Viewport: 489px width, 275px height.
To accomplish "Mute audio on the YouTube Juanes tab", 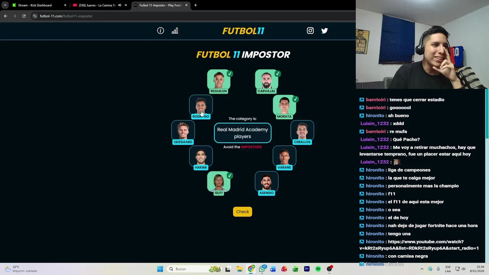I will click(120, 5).
